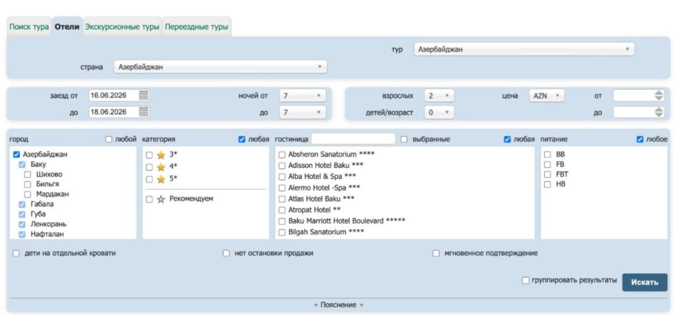Expand the Пояснение section
The height and width of the screenshot is (315, 677).
tap(338, 304)
